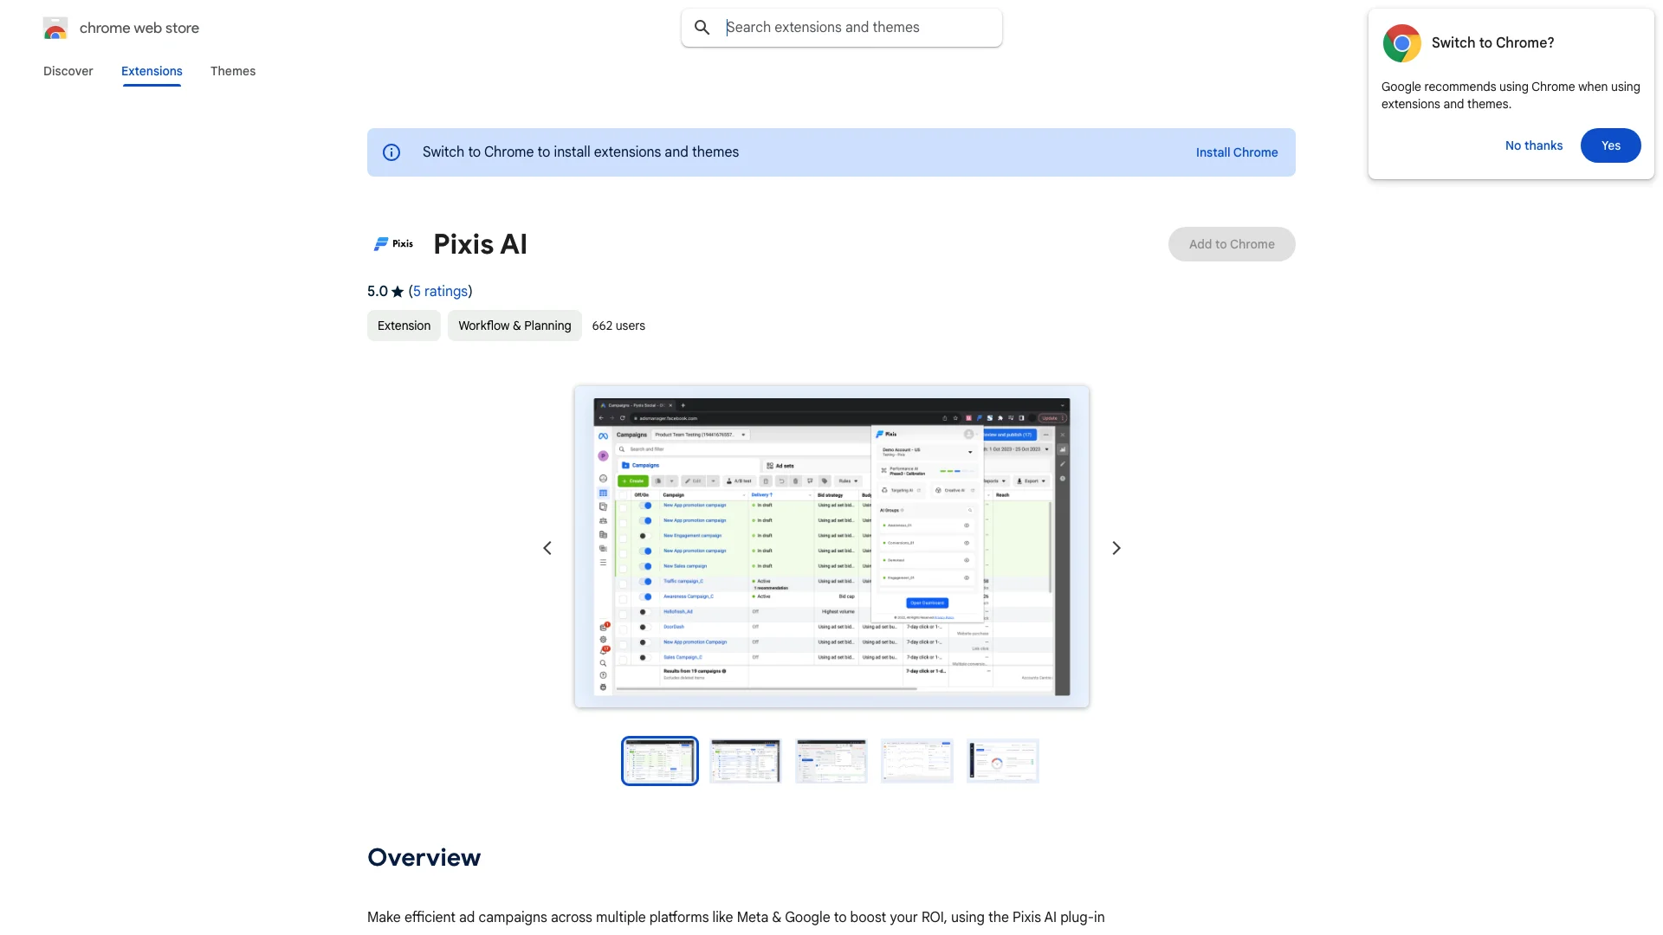Click the Workflow & Planning chip
Image resolution: width=1663 pixels, height=935 pixels.
pos(514,326)
